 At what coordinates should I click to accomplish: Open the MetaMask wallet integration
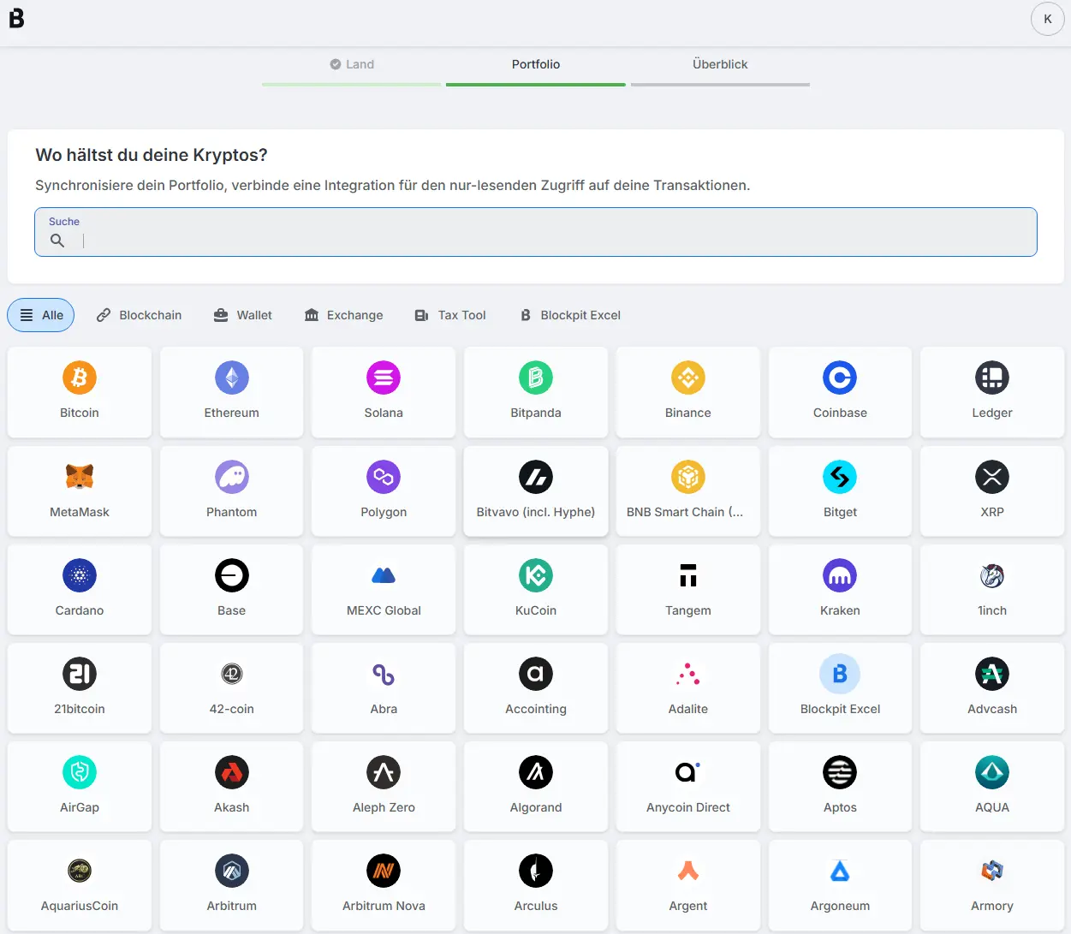(x=80, y=491)
